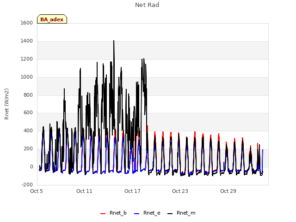Click the Oct 29 x-axis label
The width and height of the screenshot is (296, 222).
228,191
